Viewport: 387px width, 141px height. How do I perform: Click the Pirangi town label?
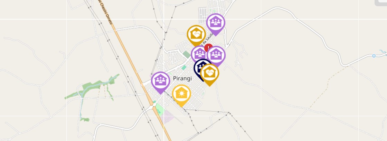182,78
